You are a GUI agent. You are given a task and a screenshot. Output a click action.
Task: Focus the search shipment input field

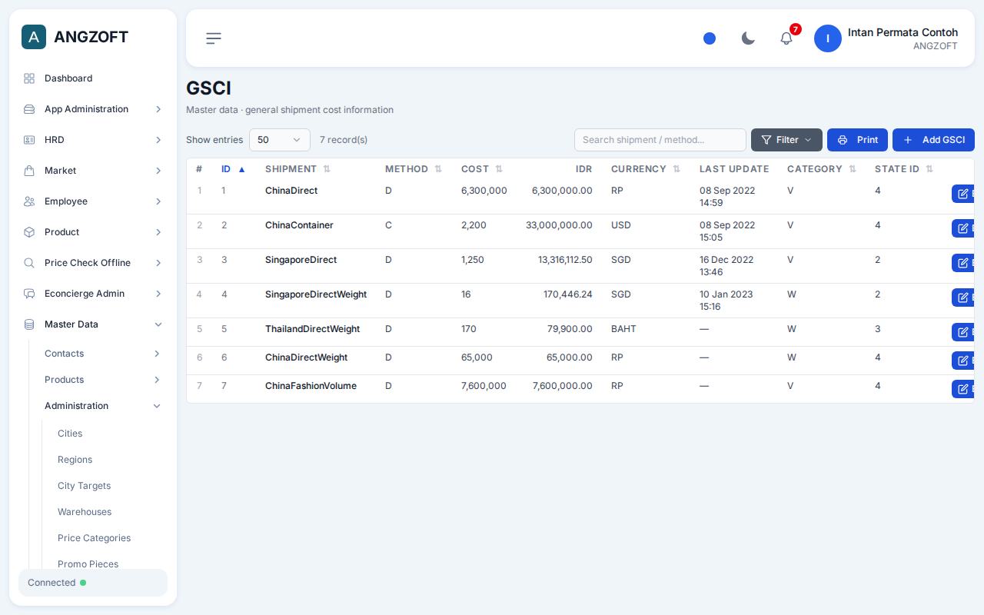pyautogui.click(x=660, y=140)
